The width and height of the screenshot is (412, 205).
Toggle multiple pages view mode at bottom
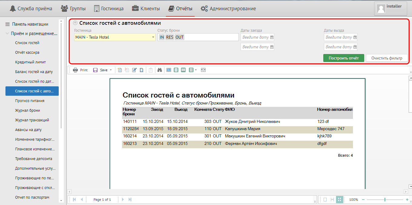(x=339, y=200)
